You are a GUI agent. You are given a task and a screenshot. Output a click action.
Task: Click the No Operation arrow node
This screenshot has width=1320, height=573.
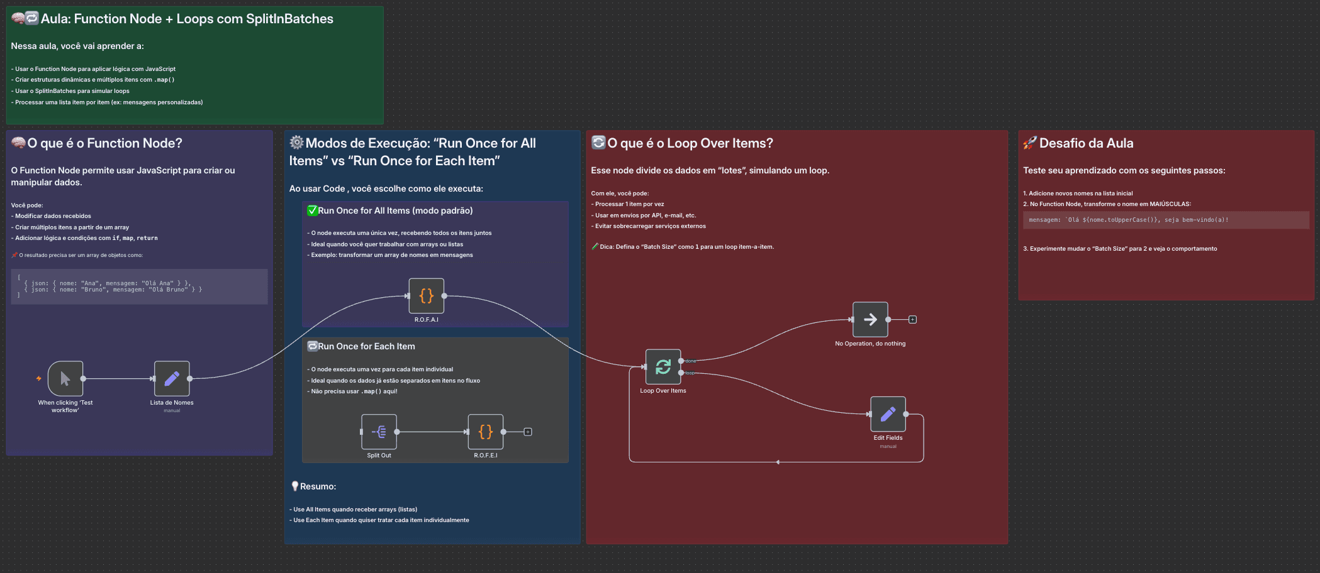(x=870, y=320)
